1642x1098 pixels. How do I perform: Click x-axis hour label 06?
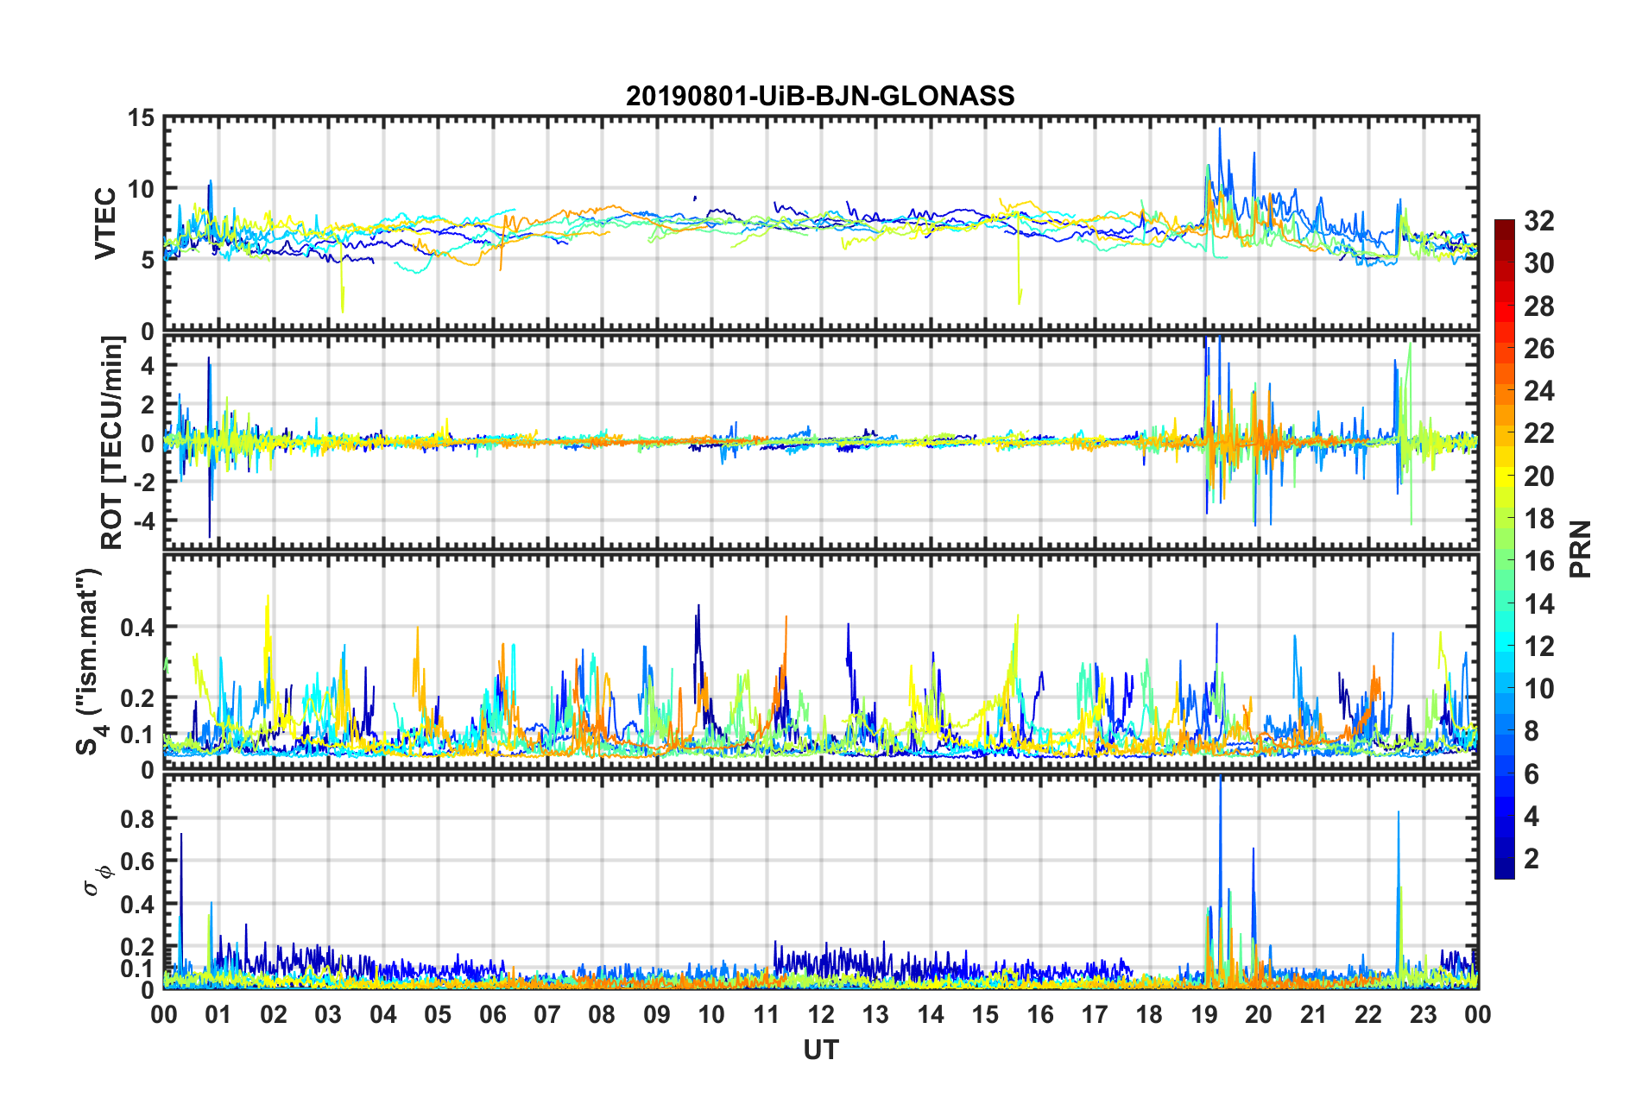[x=493, y=1014]
